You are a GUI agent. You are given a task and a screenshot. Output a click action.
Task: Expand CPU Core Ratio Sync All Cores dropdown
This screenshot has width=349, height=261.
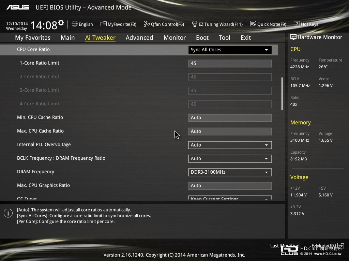click(230, 50)
